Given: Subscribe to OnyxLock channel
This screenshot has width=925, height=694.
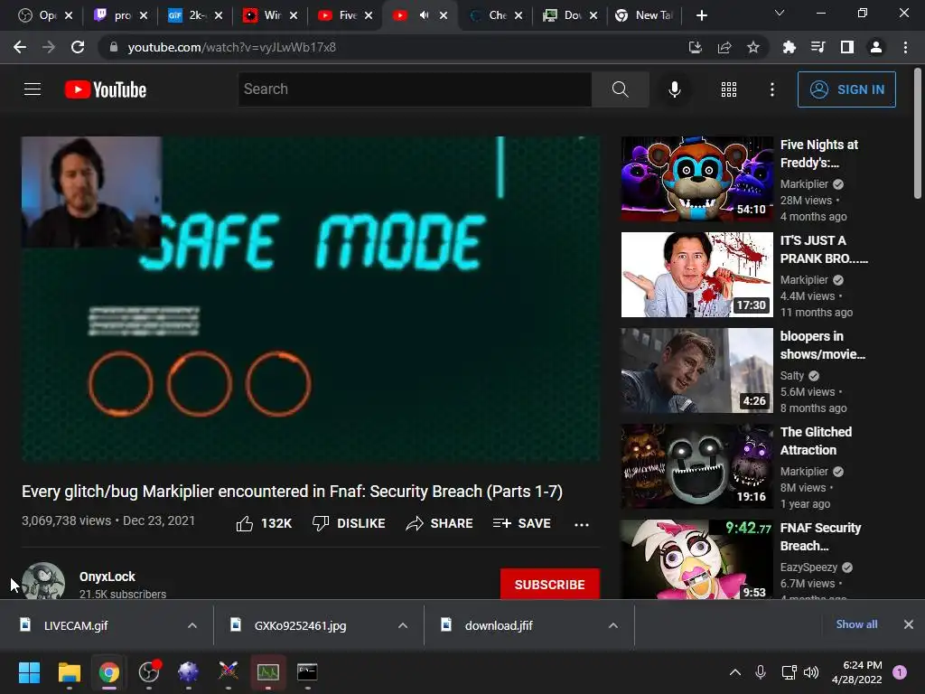Looking at the screenshot, I should coord(550,585).
